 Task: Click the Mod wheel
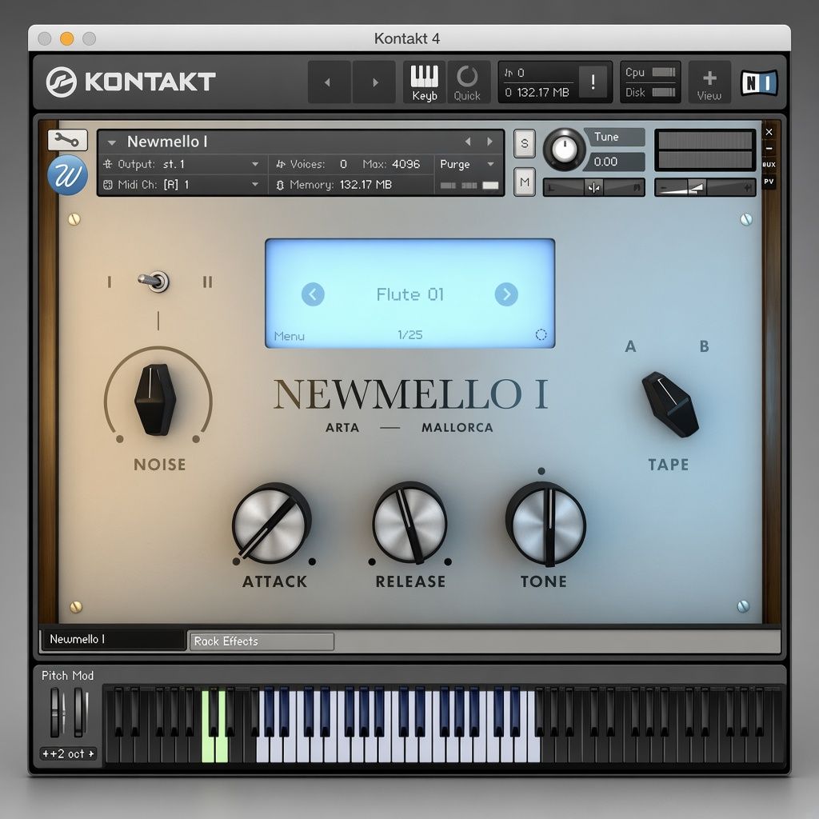pos(81,713)
